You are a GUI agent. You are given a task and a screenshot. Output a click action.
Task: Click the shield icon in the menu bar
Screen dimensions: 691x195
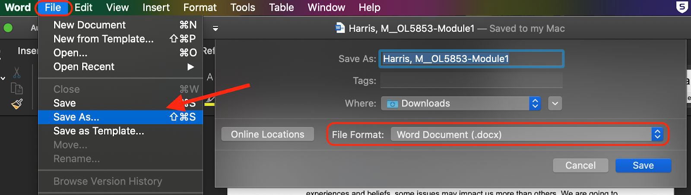(x=682, y=7)
